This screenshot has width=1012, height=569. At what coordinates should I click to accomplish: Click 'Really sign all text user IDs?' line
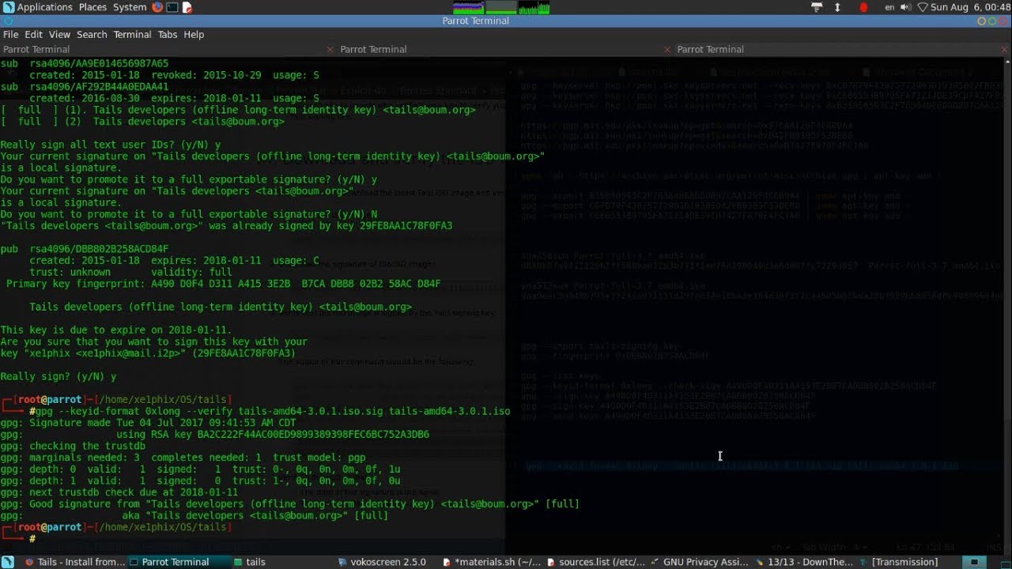tap(111, 145)
